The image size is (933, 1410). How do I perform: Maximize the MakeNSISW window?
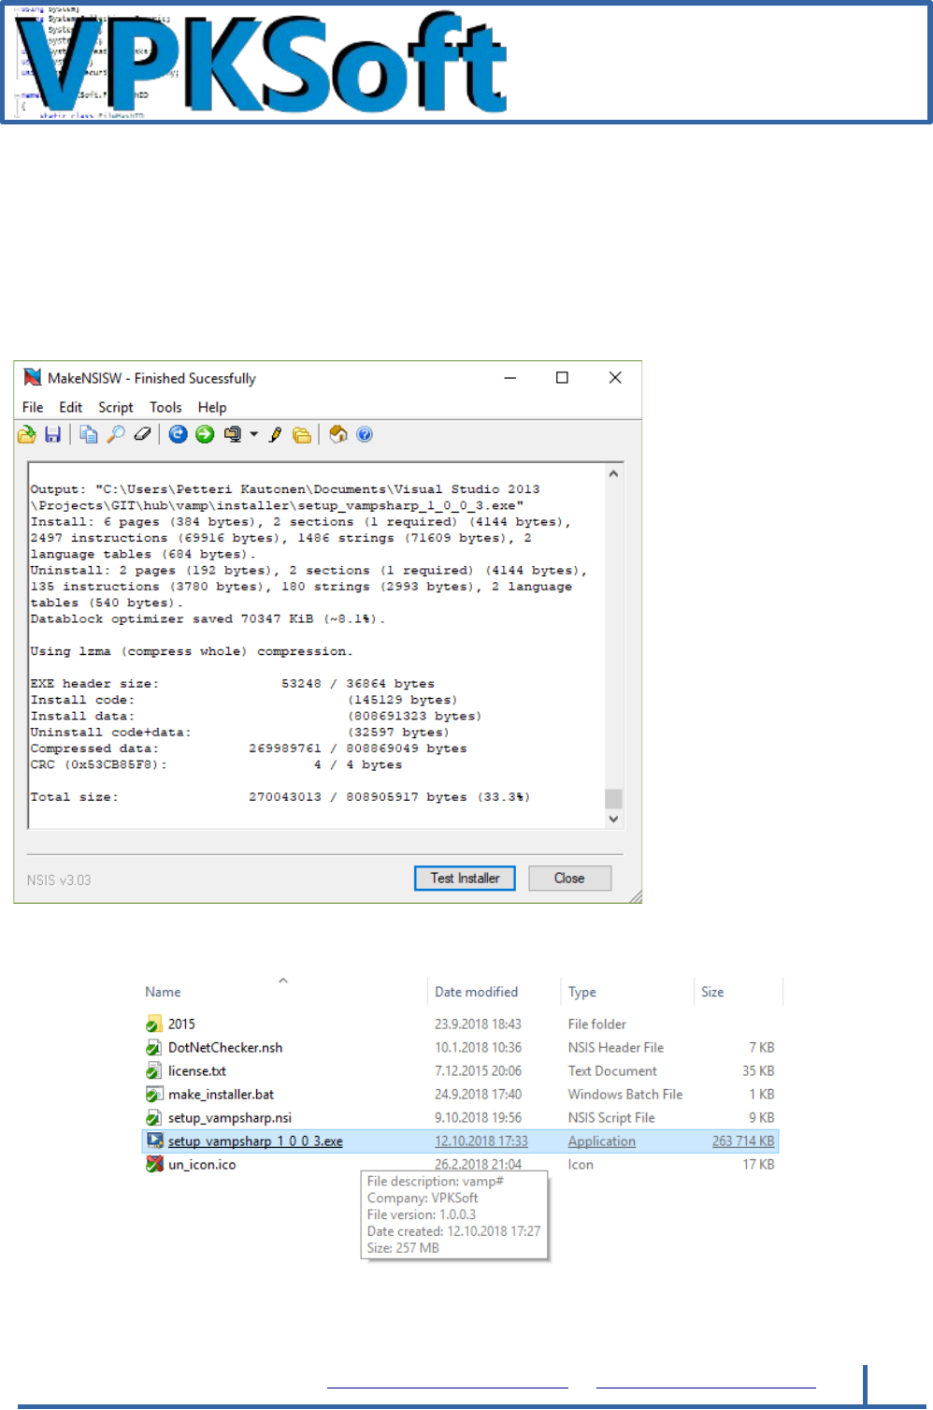(x=562, y=377)
